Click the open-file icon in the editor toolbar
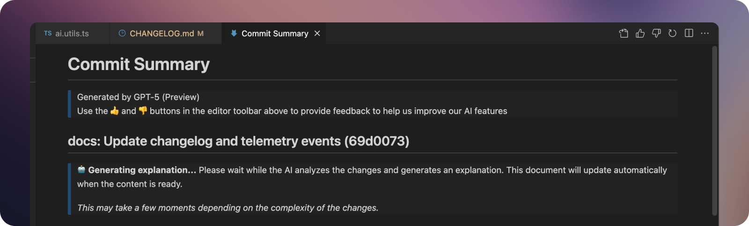The width and height of the screenshot is (749, 226). tap(624, 33)
